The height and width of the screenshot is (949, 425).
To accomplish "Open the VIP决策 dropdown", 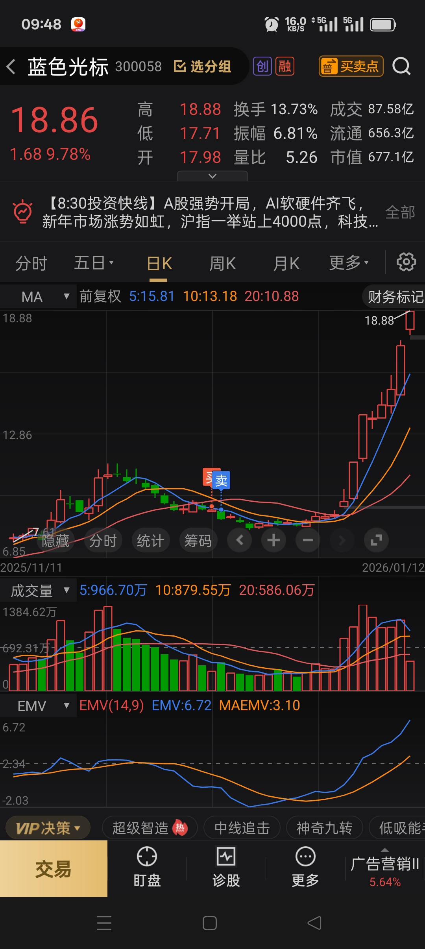I will coord(48,828).
